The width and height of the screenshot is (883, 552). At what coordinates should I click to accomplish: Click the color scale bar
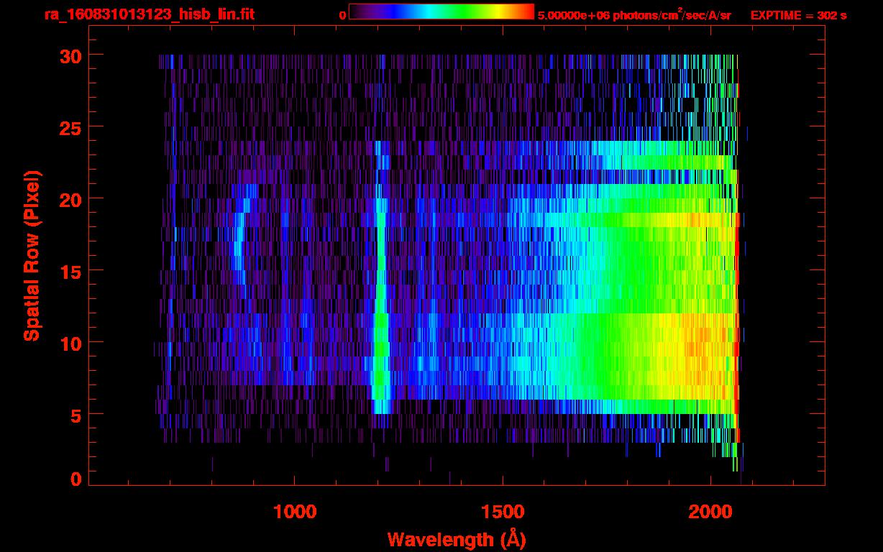click(x=441, y=11)
